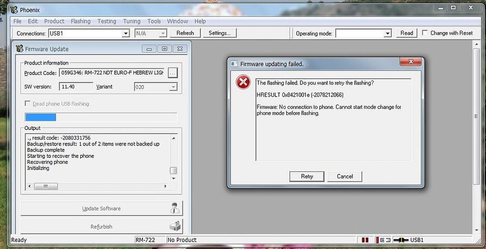Click the red error icon in dialog
The height and width of the screenshot is (249, 486).
(x=243, y=83)
